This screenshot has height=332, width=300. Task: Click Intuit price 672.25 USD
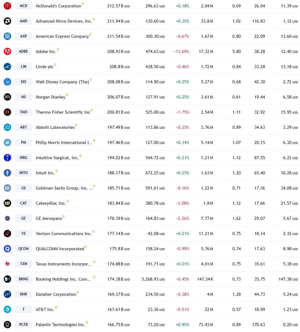[155, 173]
